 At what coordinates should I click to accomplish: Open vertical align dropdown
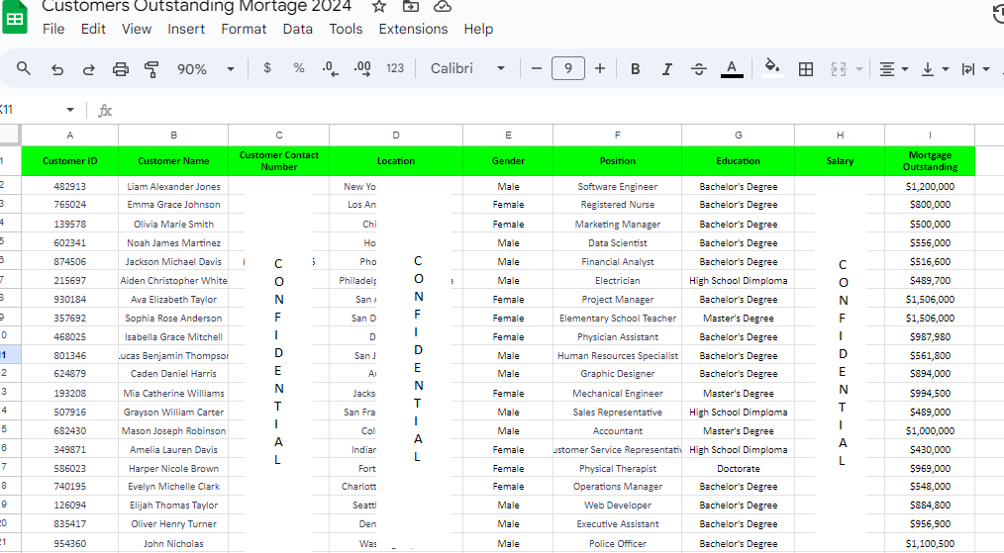click(x=935, y=69)
